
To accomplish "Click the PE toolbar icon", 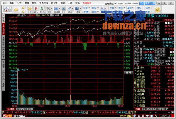I will coord(102,9).
